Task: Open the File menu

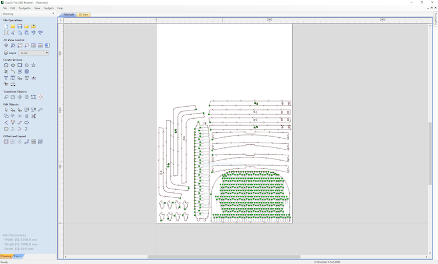Action: coord(5,8)
